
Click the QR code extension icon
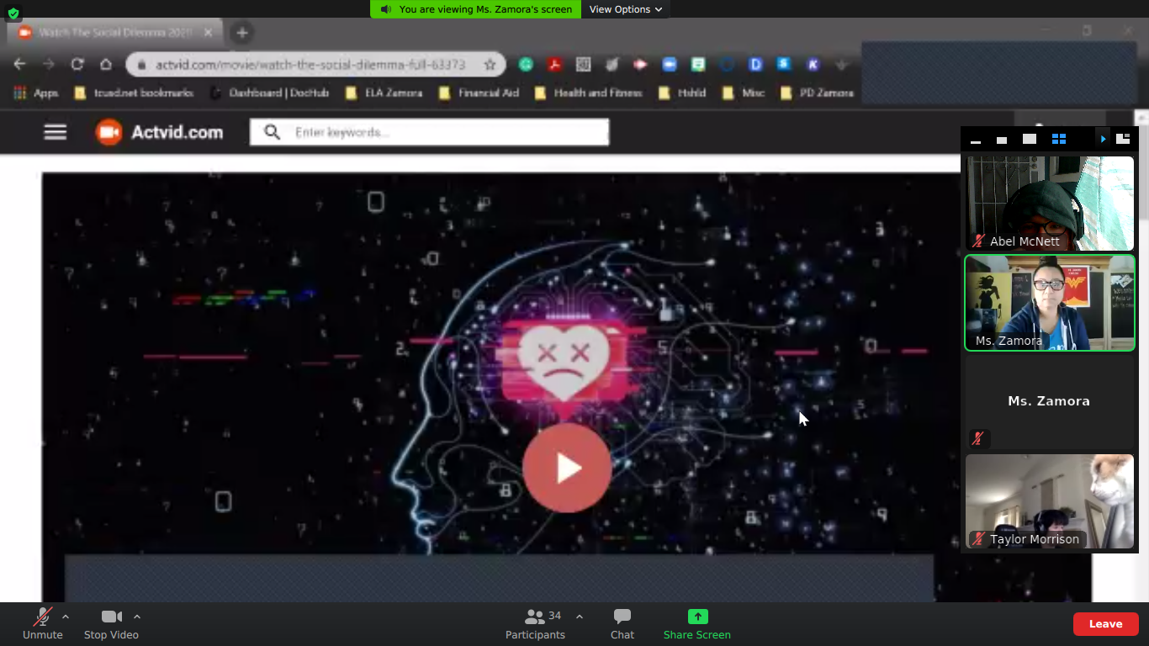[x=583, y=64]
